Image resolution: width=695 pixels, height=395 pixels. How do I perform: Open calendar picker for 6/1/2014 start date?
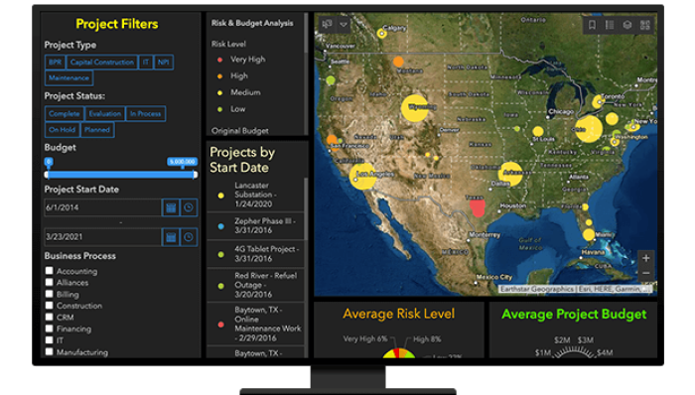[171, 207]
